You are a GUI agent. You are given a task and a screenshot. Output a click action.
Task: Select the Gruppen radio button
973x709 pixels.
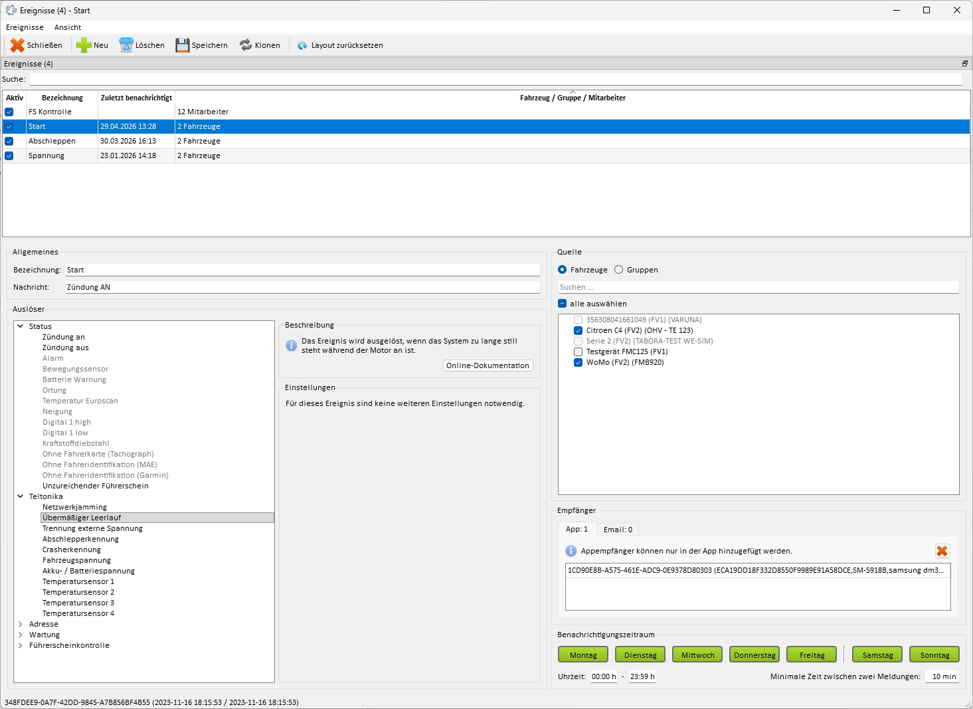click(619, 270)
